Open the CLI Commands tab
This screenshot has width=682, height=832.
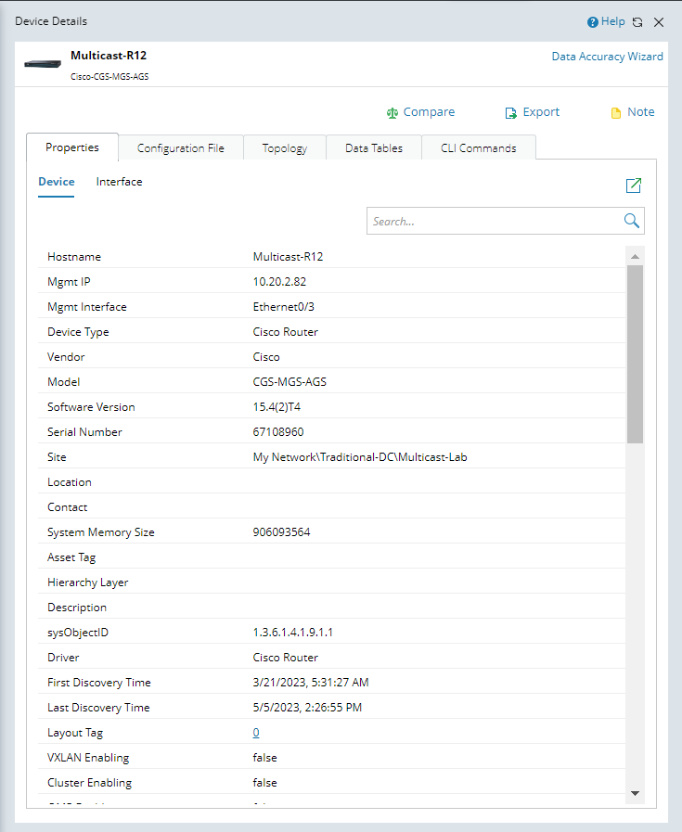478,148
